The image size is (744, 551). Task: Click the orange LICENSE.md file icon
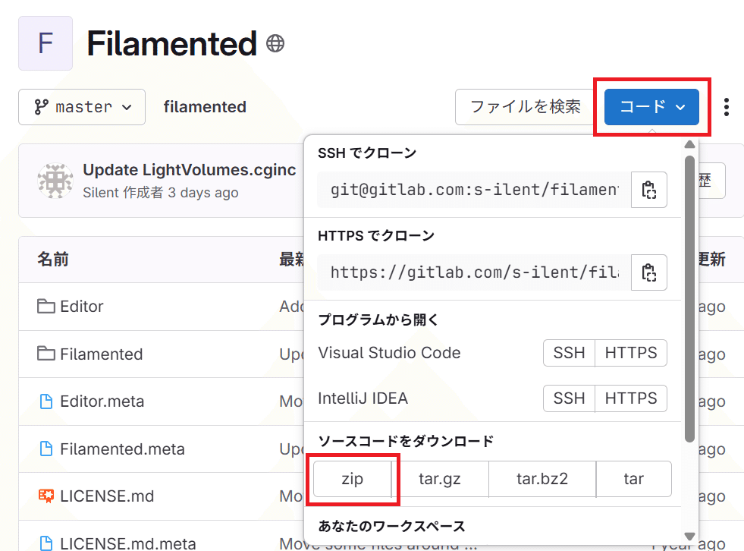click(x=46, y=496)
